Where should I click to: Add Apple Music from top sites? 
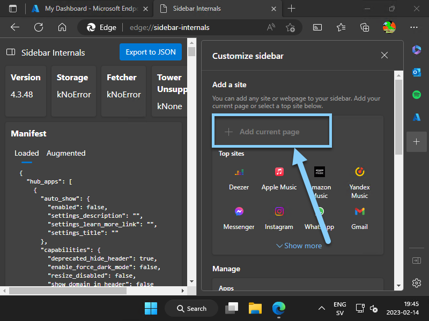pyautogui.click(x=279, y=178)
